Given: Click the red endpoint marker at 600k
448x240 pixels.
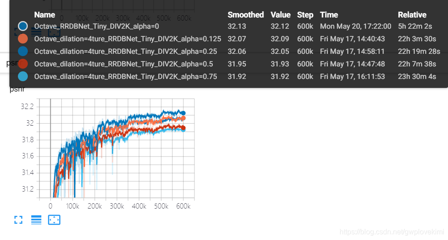Looking at the screenshot, I should (183, 128).
